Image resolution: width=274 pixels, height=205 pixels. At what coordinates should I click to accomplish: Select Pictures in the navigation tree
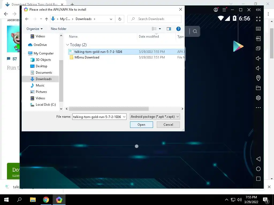point(41,92)
